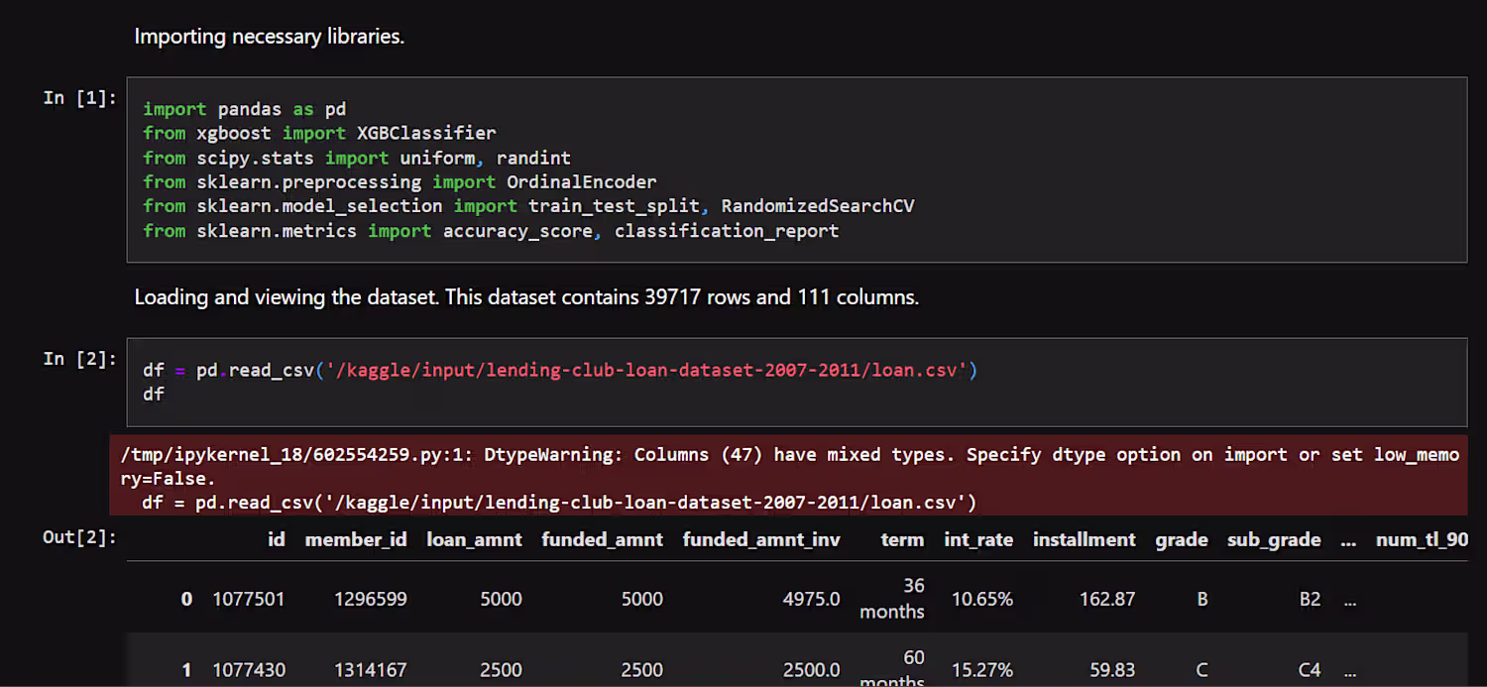The image size is (1487, 687).
Task: Click the funded_amnt_inv column header
Action: coord(761,540)
